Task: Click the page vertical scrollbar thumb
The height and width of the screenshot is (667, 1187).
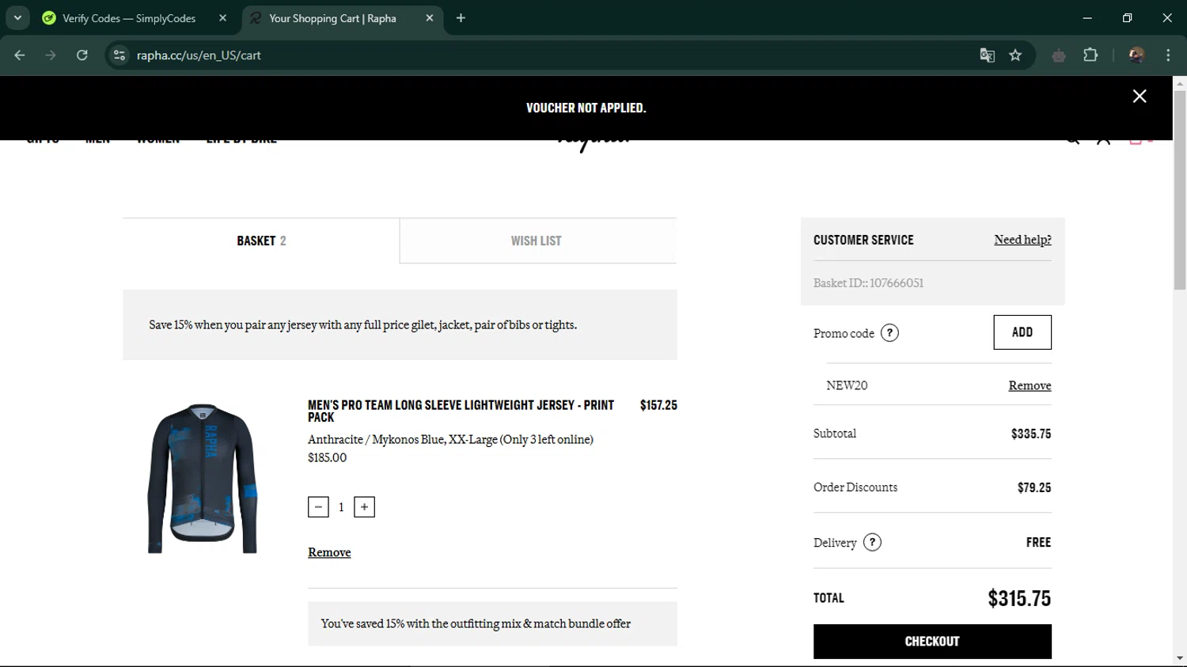Action: [1180, 190]
